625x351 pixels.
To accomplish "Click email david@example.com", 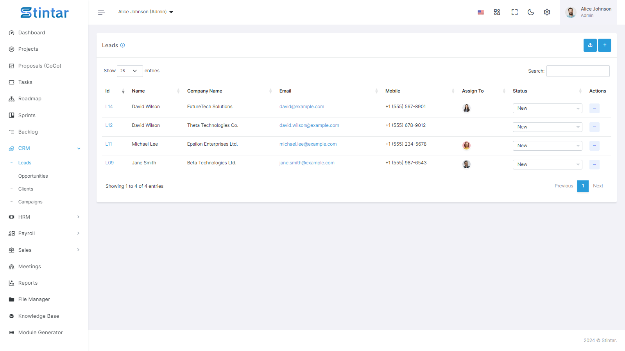I will pyautogui.click(x=302, y=107).
